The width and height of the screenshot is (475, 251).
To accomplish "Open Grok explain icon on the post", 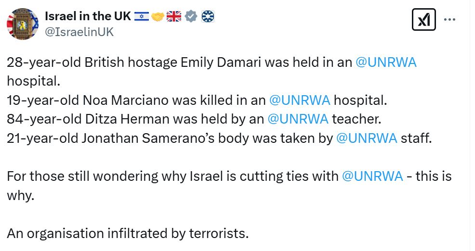I will 424,20.
